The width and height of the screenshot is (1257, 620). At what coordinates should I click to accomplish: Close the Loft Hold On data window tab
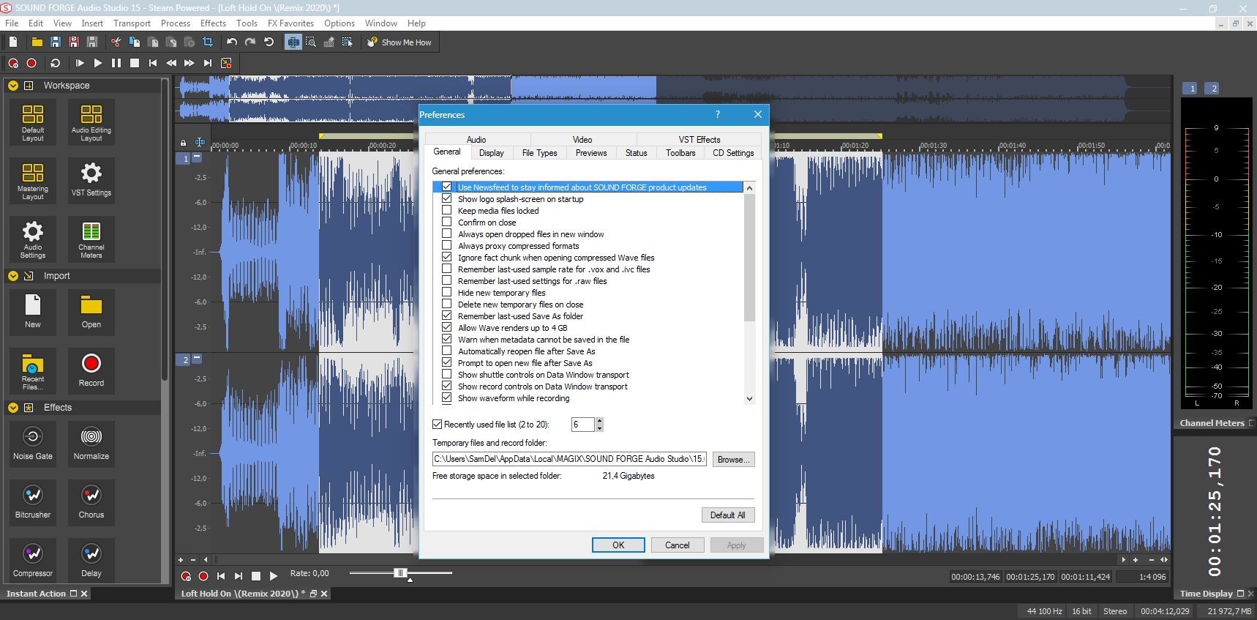coord(323,594)
